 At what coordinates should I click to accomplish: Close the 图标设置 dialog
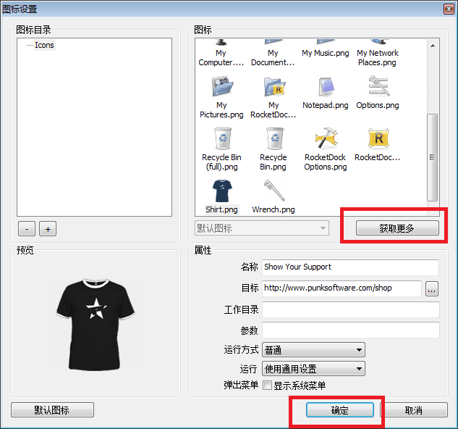click(449, 9)
